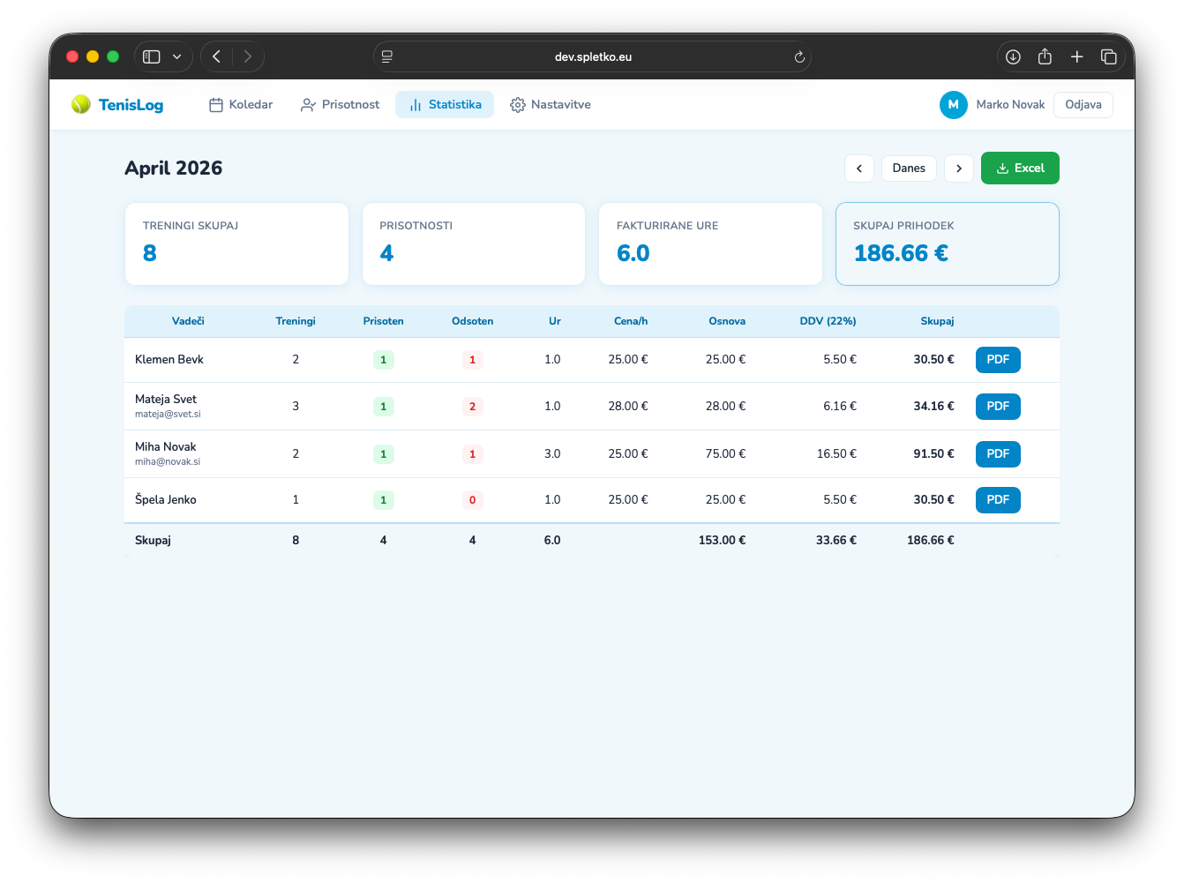Reload the page using the refresh icon
The width and height of the screenshot is (1184, 883).
click(x=799, y=57)
